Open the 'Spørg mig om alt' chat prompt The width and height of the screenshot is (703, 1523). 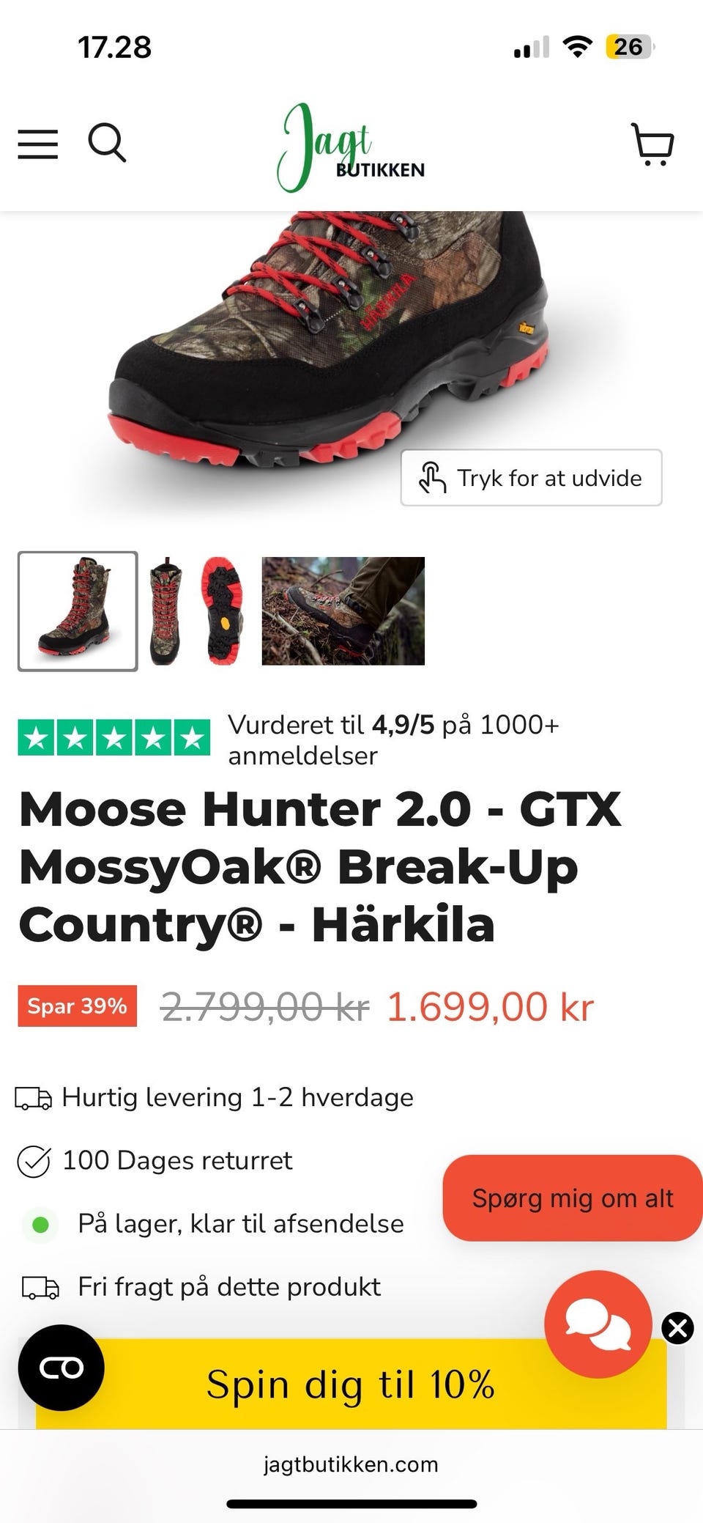(x=573, y=1198)
